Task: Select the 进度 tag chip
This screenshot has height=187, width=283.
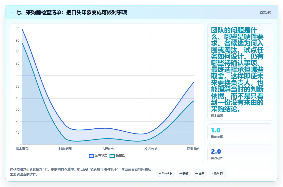Action: pos(199,173)
